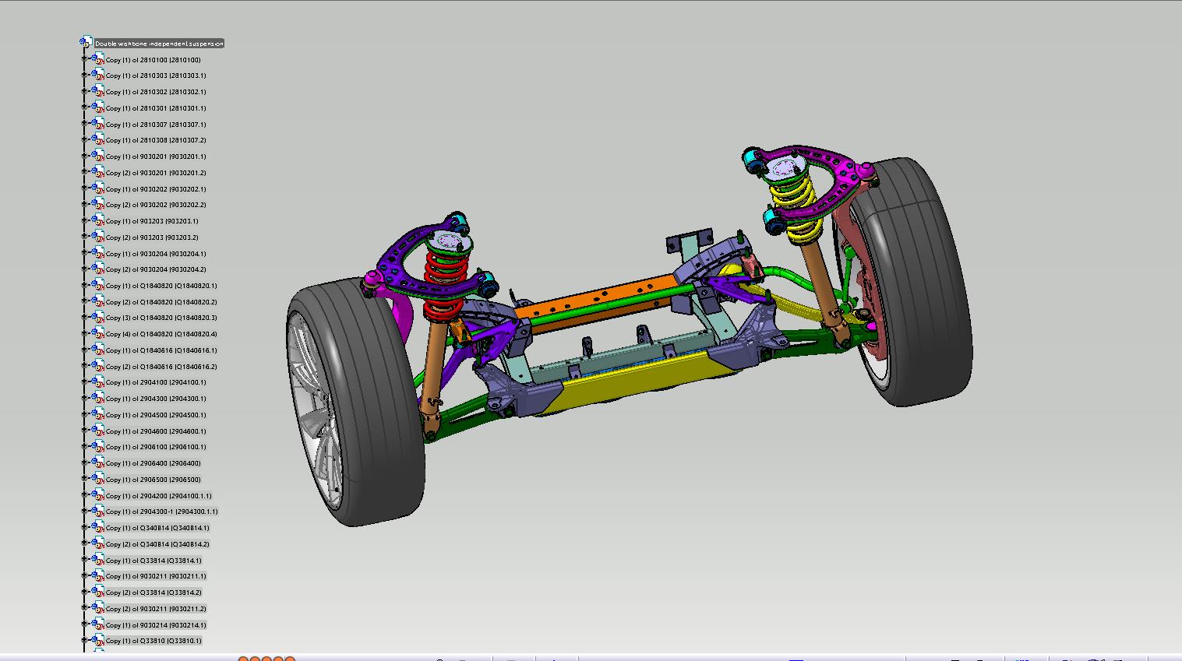Click the product icon beside 903203.2
The image size is (1182, 661).
tap(98, 237)
